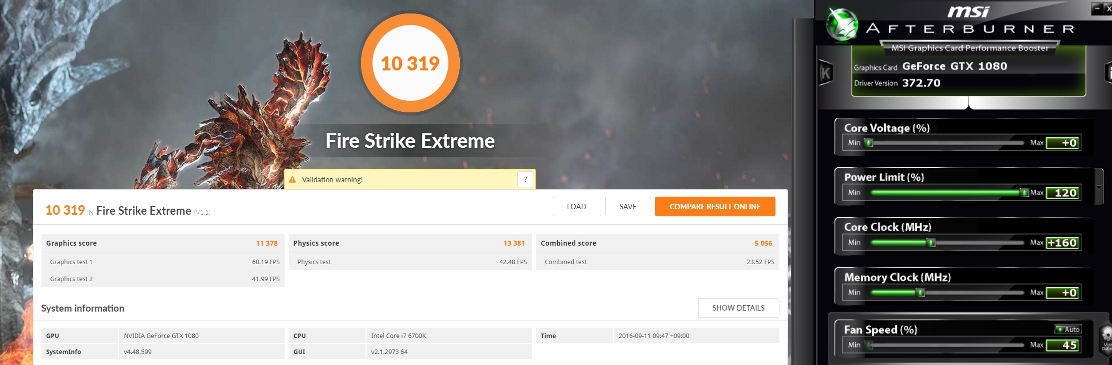The width and height of the screenshot is (1112, 365).
Task: Click the Validation warning! message text
Action: (332, 180)
